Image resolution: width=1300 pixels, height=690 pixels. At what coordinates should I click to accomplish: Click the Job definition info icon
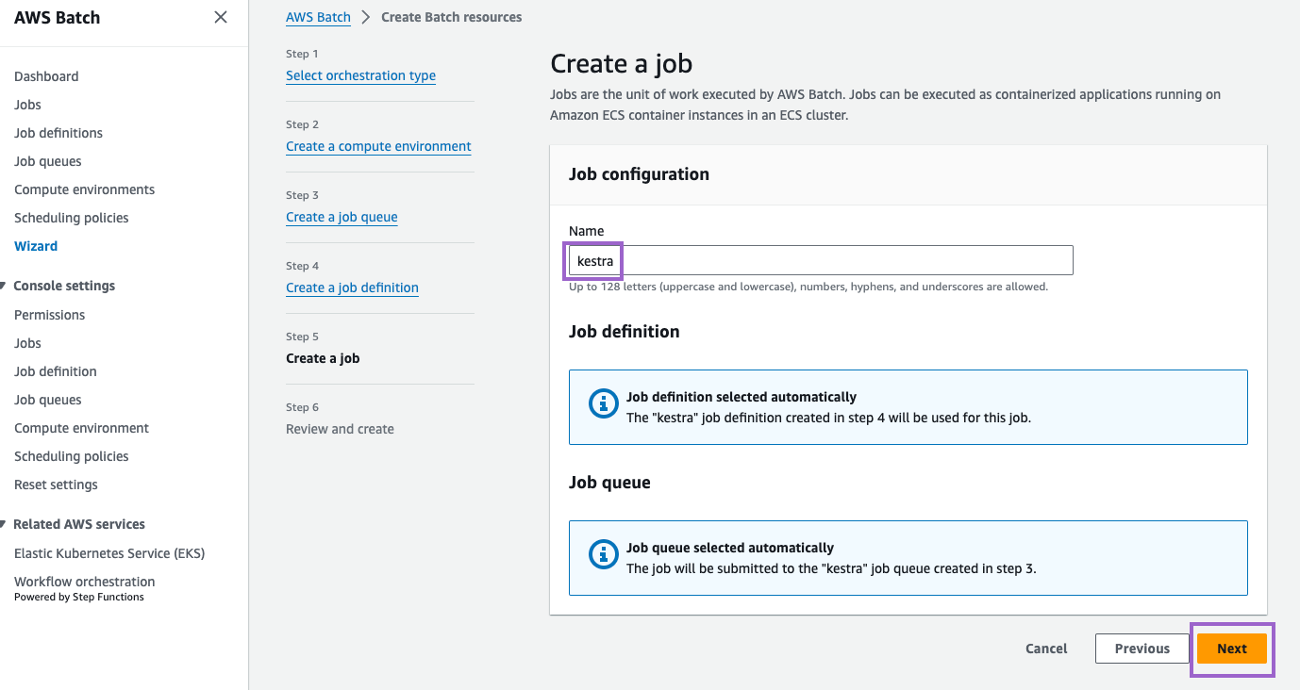tap(603, 404)
